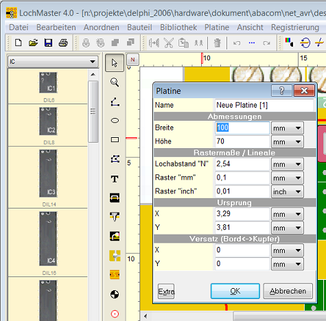
Task: Click the rotate circular arrow icon
Action: (305, 43)
